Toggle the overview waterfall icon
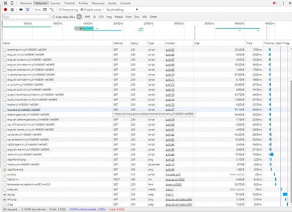 click(x=51, y=9)
